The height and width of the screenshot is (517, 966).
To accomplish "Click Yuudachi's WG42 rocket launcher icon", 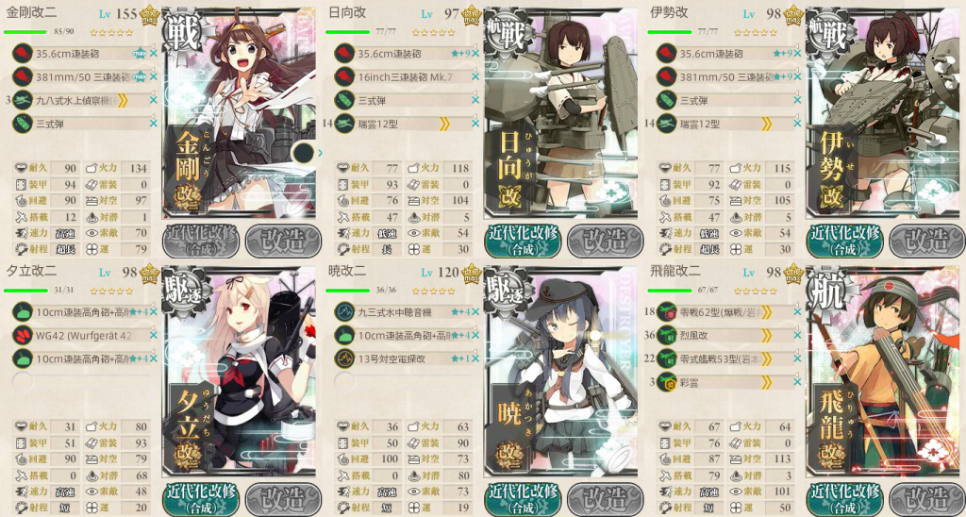I will click(x=23, y=336).
